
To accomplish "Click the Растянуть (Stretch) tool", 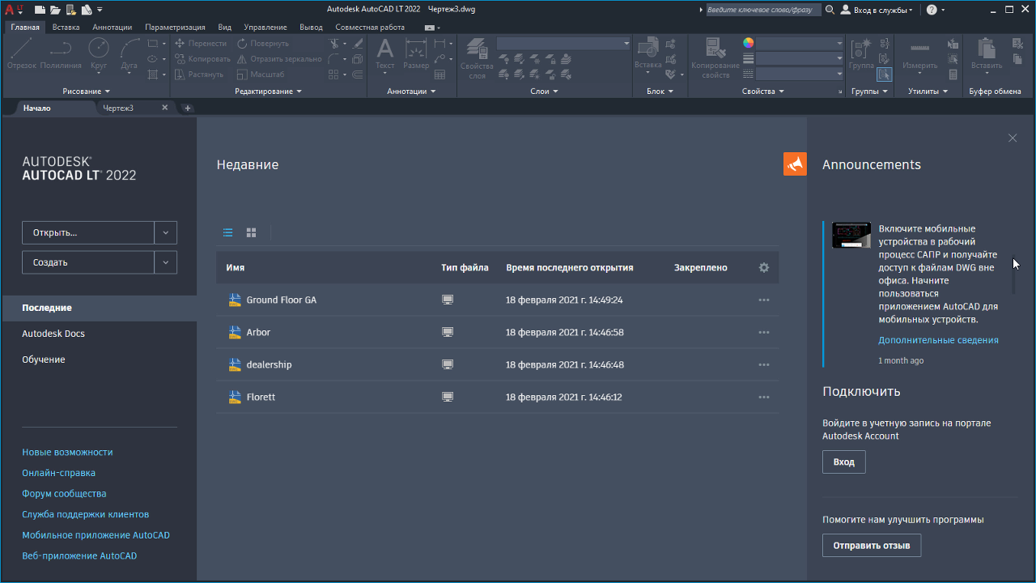I will [x=199, y=74].
